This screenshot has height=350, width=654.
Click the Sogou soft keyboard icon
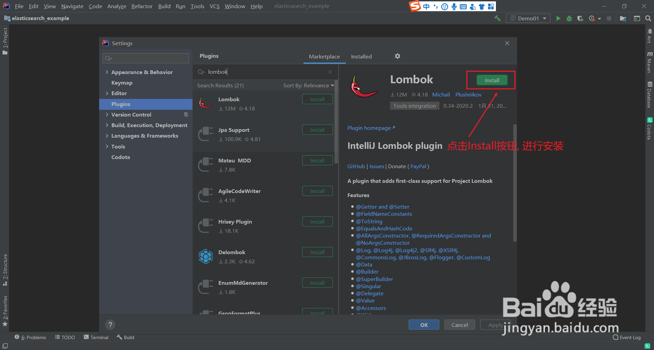[x=463, y=6]
